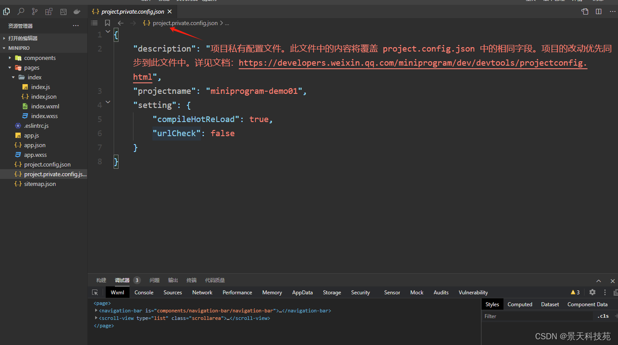
Task: Add new style rule with plus icon
Action: [616, 316]
